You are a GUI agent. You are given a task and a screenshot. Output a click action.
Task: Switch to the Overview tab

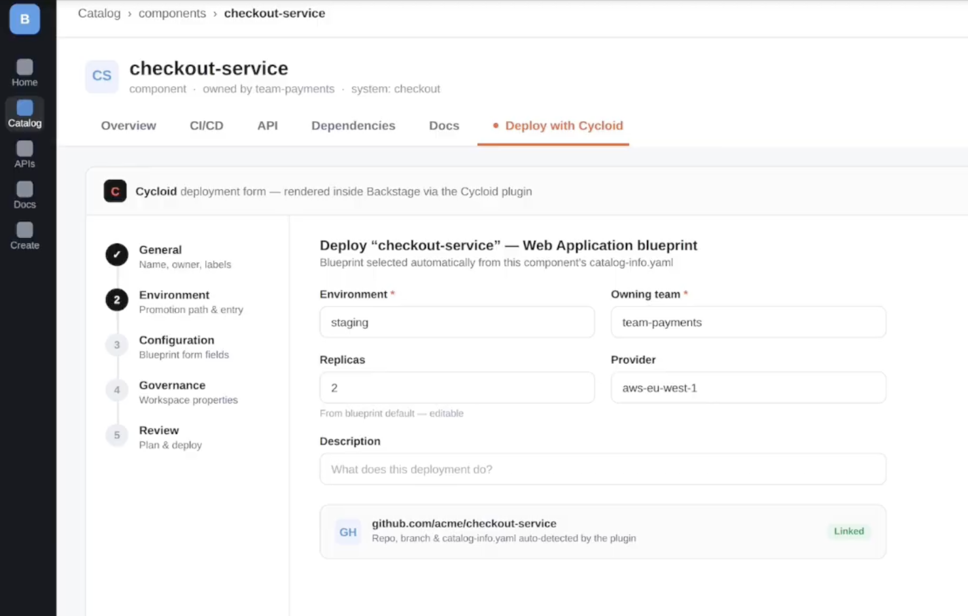tap(128, 126)
